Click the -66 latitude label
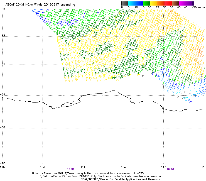The height and width of the screenshot is (181, 206). tap(3, 94)
